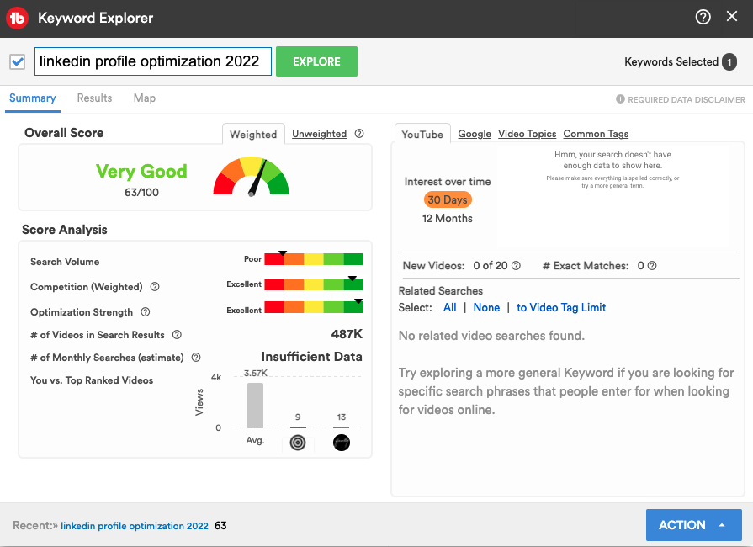753x547 pixels.
Task: Select 30 Days interest range
Action: (x=448, y=199)
